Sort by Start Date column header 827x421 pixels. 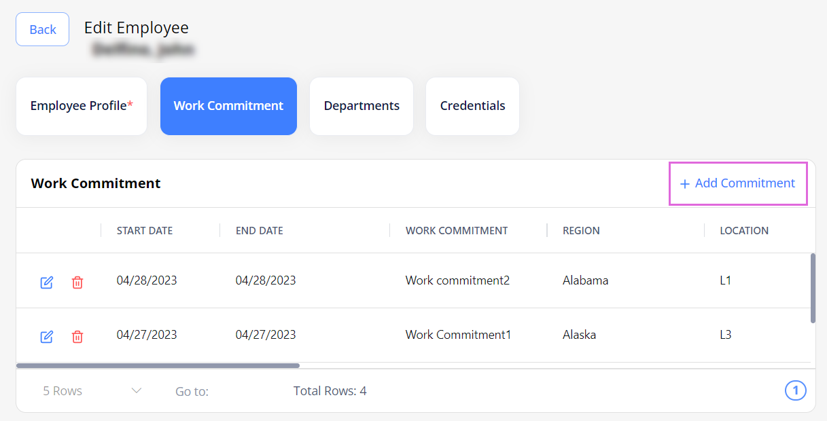[145, 231]
